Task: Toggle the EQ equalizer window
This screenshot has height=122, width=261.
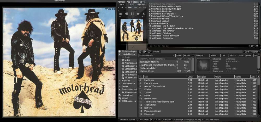Action: [126, 8]
